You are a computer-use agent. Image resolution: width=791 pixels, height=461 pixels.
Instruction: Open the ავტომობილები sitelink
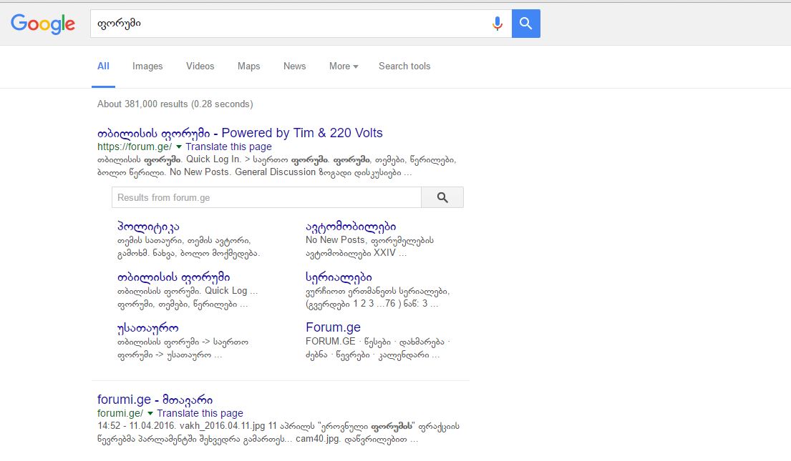click(351, 227)
